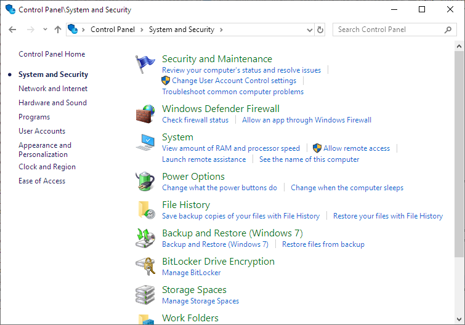This screenshot has width=465, height=325.
Task: Click the vertical scrollbar down arrow
Action: click(x=459, y=319)
